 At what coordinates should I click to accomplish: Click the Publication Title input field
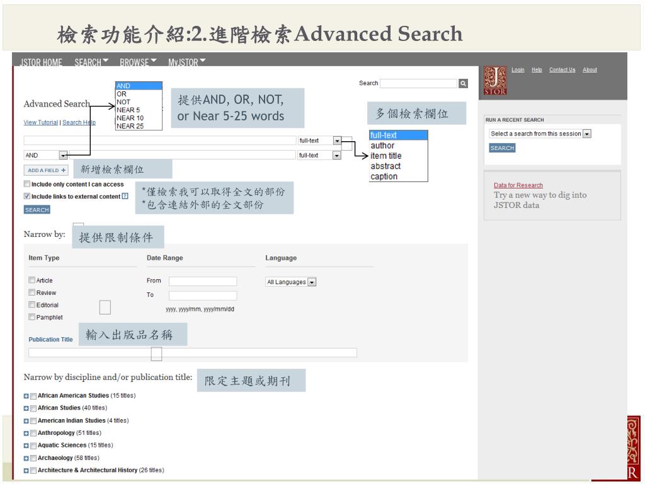point(193,353)
